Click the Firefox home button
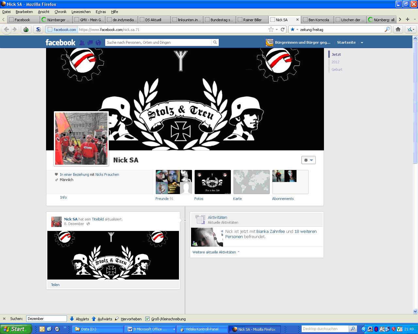Screen dimensions: 418x334 click(x=398, y=29)
